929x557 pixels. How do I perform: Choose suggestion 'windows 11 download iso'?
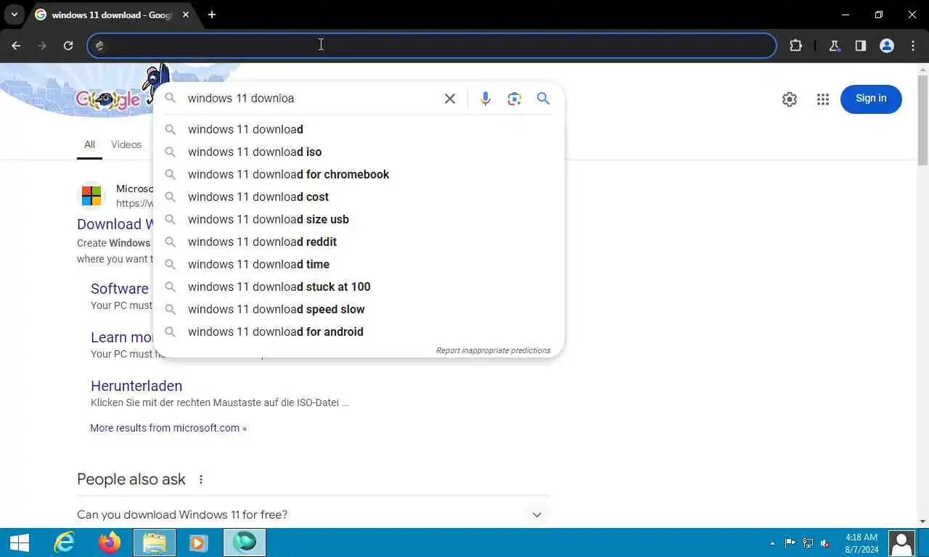coord(359,152)
